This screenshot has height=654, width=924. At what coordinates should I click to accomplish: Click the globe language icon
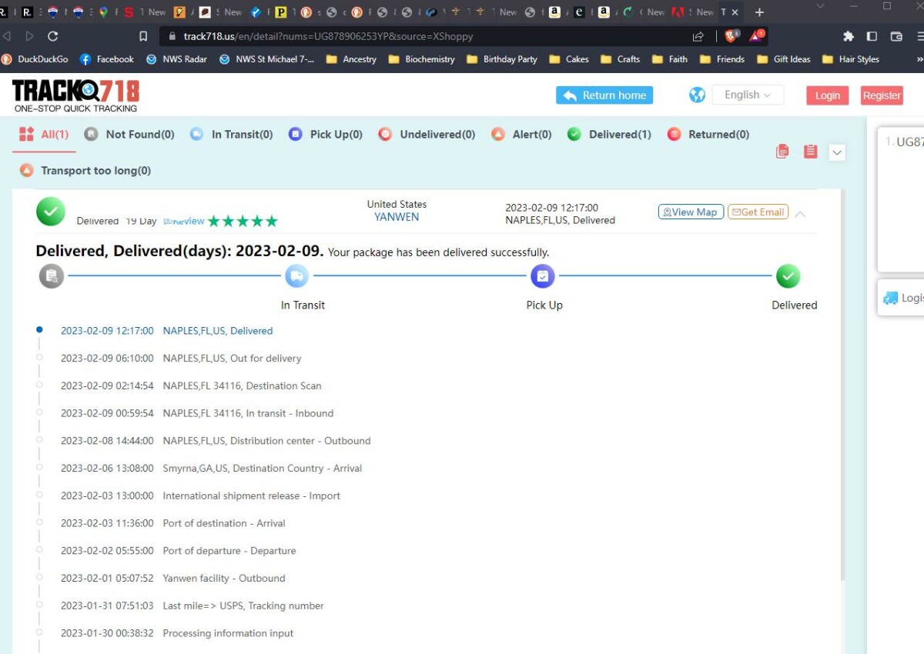[697, 95]
